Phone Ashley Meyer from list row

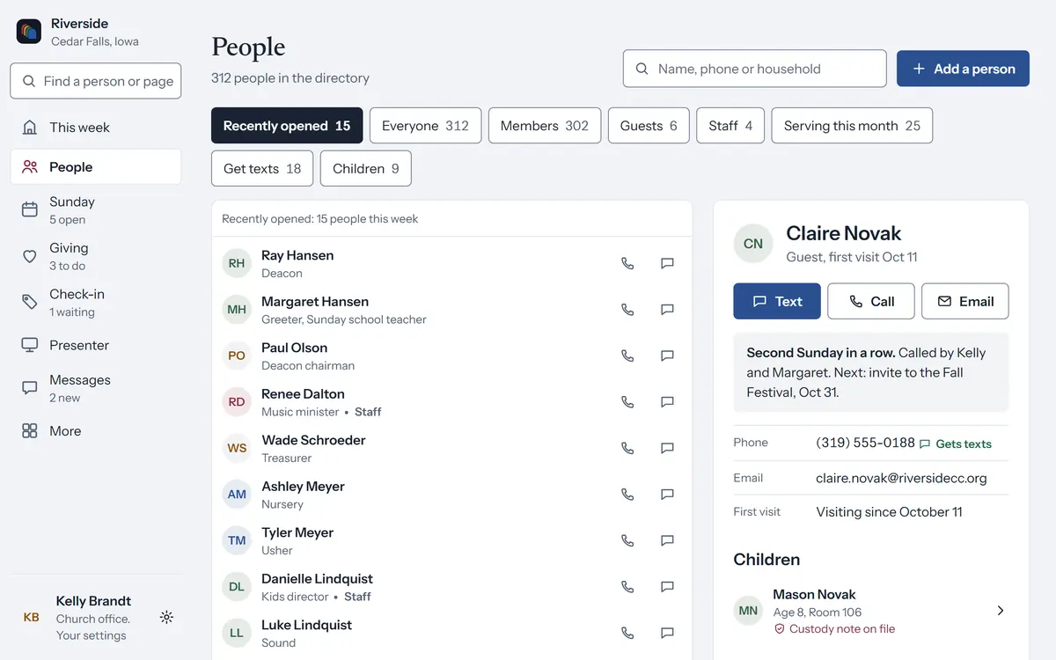[x=627, y=495]
